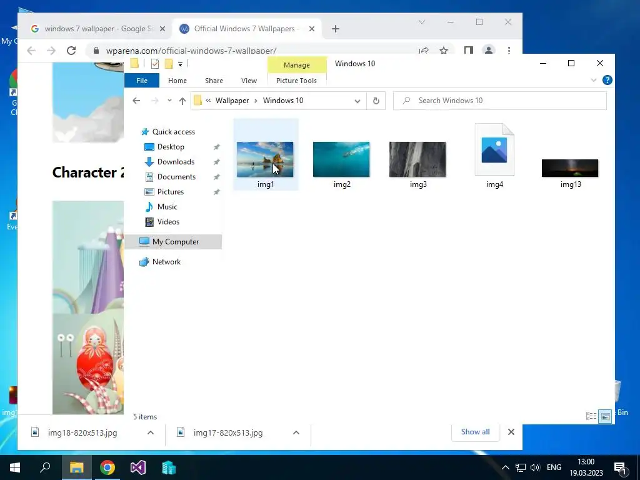Select the img3 rock thumbnail

click(x=417, y=159)
